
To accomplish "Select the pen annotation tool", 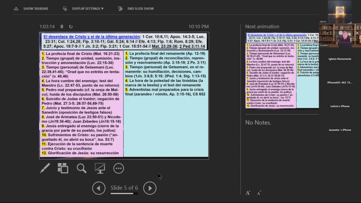I will tap(45, 168).
